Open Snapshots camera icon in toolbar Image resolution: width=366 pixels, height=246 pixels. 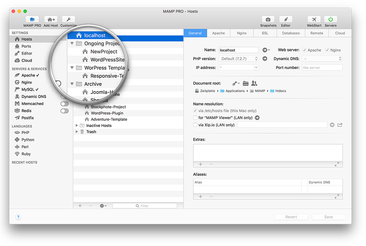tap(268, 19)
